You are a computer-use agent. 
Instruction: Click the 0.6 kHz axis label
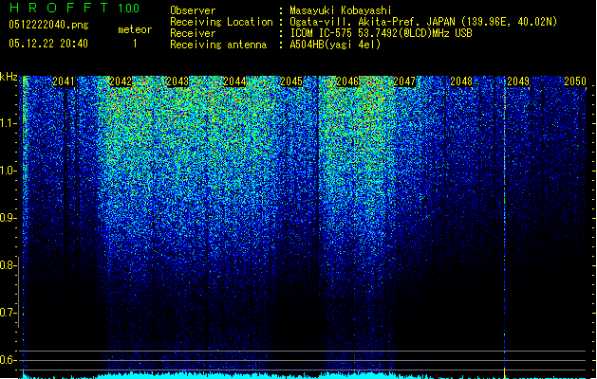coord(8,360)
